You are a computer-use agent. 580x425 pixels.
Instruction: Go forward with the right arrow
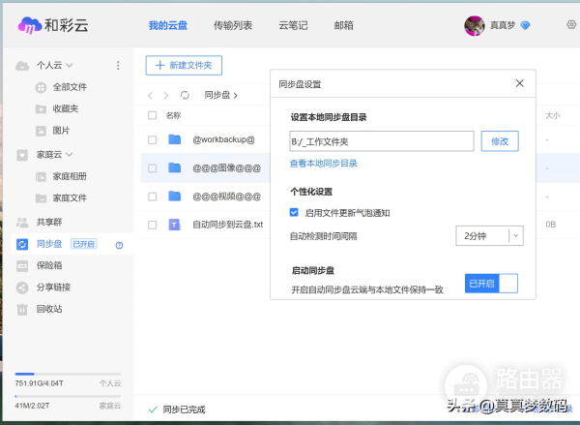point(166,95)
